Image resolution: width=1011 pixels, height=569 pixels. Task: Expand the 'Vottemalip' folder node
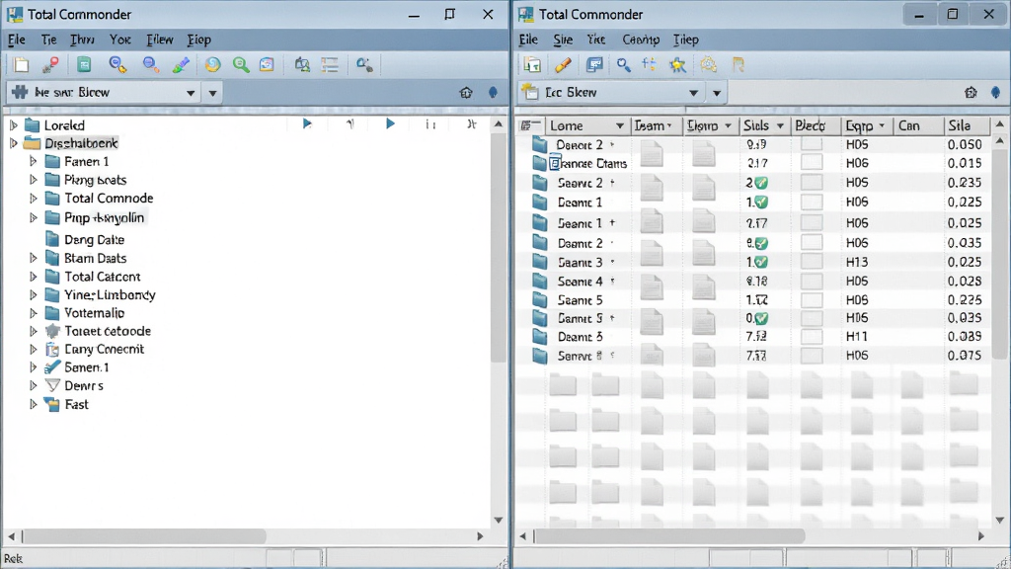[x=33, y=313]
